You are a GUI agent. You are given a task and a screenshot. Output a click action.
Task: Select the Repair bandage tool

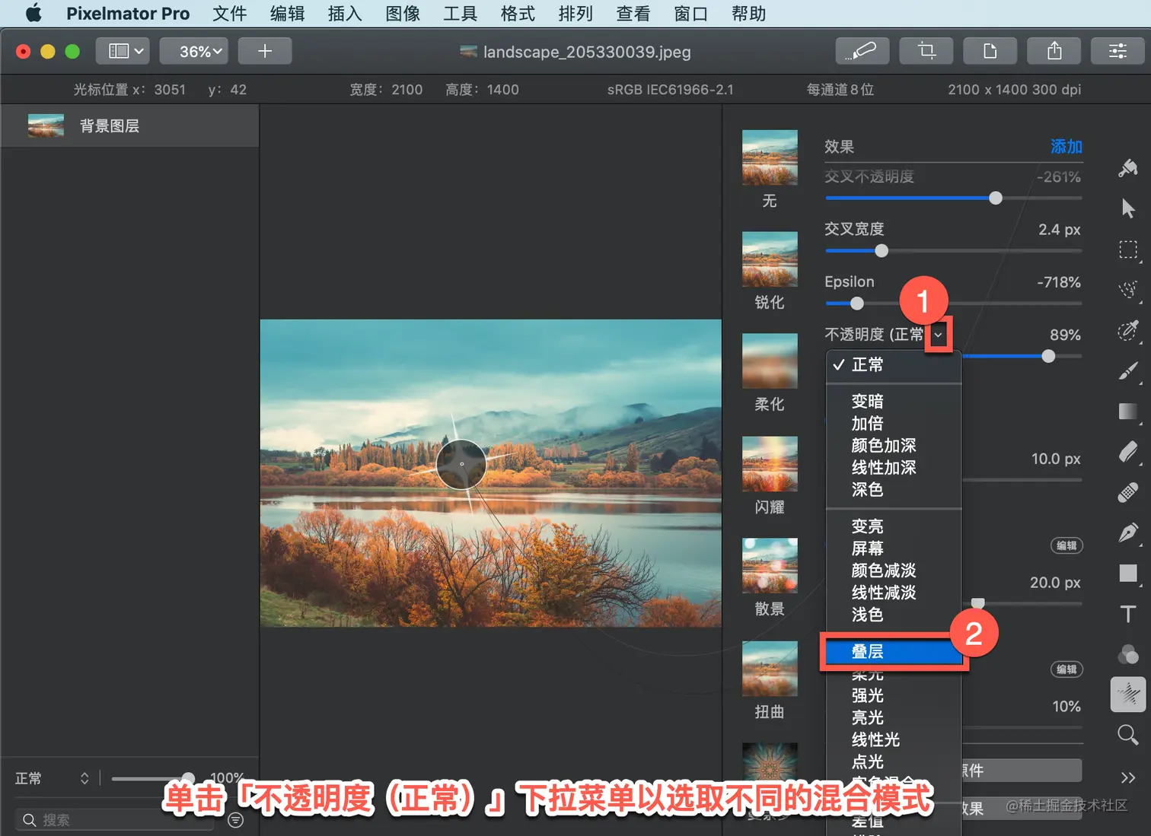tap(1128, 492)
